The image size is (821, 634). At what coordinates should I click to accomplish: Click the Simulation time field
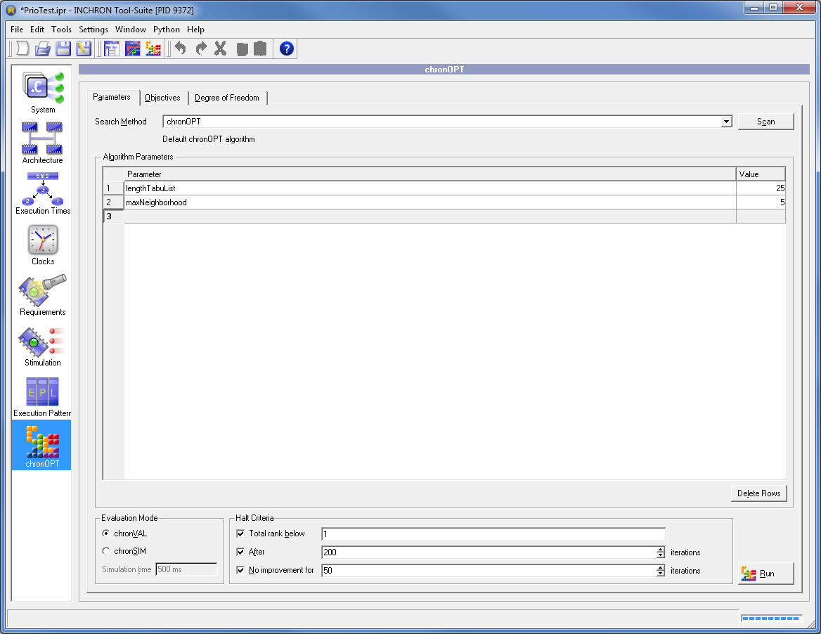click(x=186, y=569)
